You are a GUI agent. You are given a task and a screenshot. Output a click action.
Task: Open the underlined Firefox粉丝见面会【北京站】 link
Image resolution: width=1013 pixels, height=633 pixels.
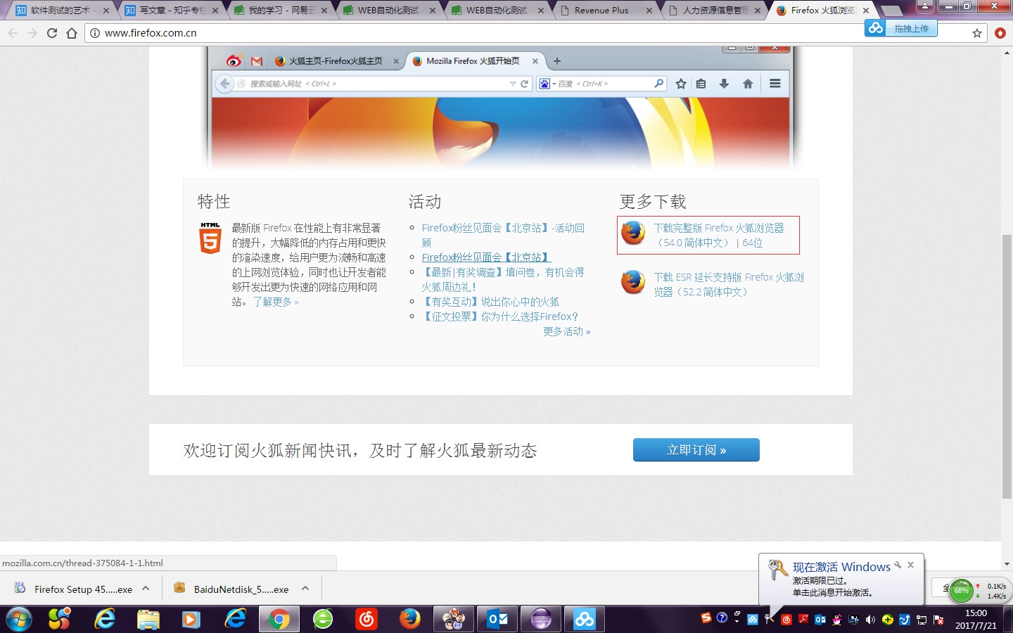[x=486, y=257]
